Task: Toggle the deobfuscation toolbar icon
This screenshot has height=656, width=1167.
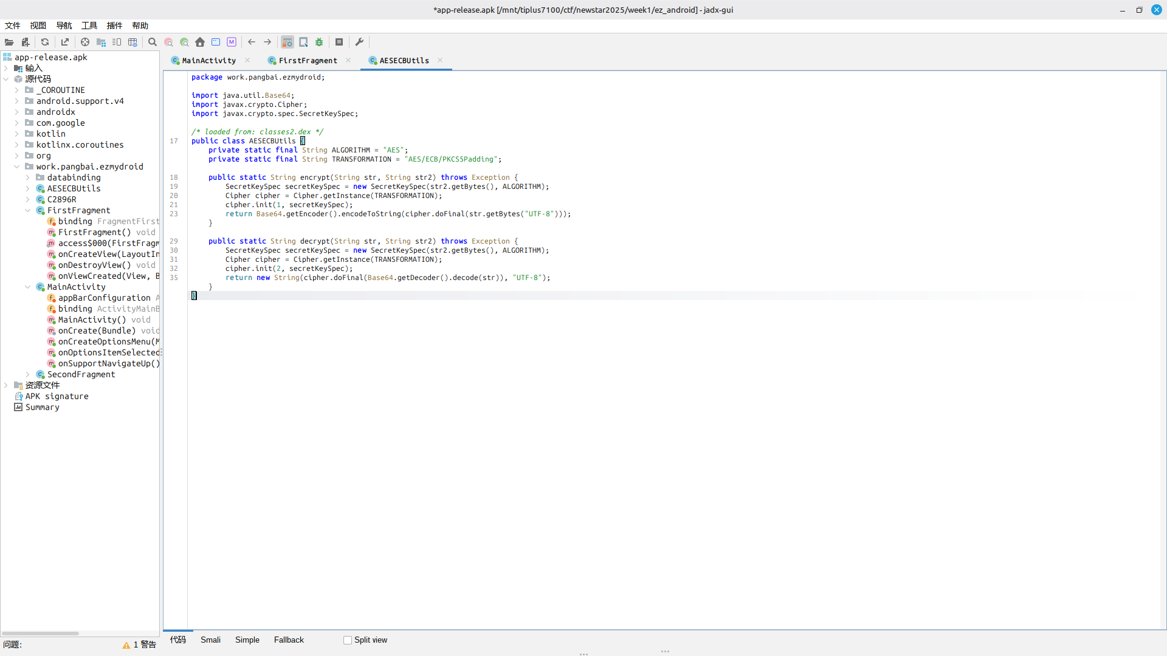Action: (x=287, y=42)
